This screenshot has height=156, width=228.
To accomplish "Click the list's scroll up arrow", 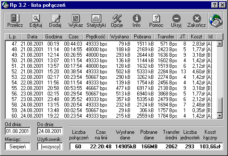I will click(x=219, y=43).
